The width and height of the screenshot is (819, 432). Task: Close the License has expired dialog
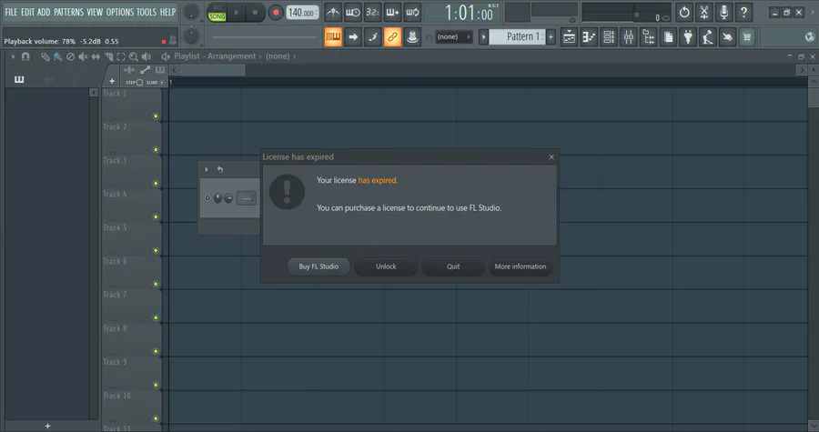coord(551,156)
